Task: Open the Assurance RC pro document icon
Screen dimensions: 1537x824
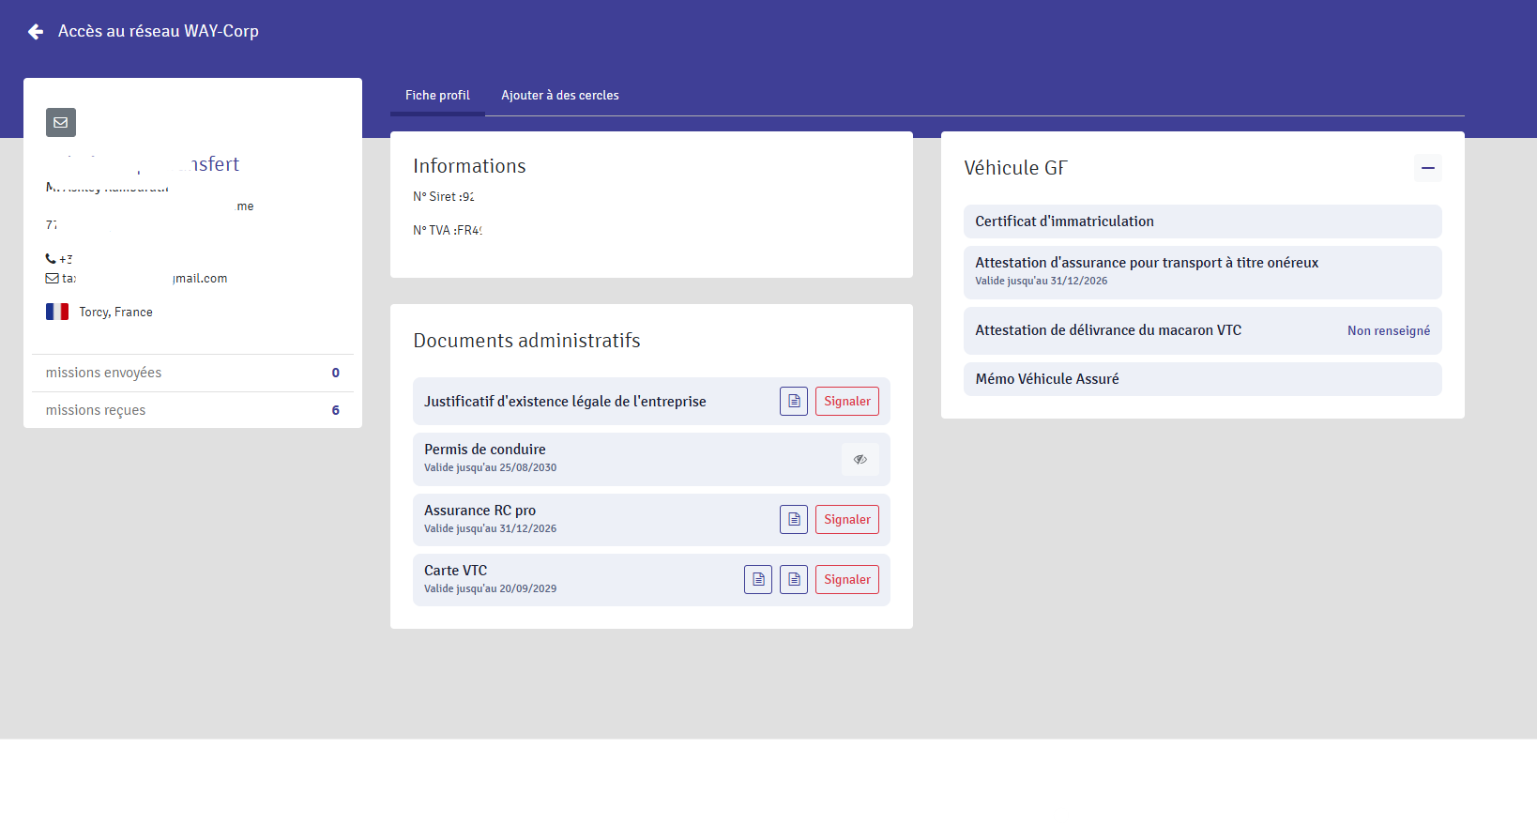Action: (x=794, y=520)
